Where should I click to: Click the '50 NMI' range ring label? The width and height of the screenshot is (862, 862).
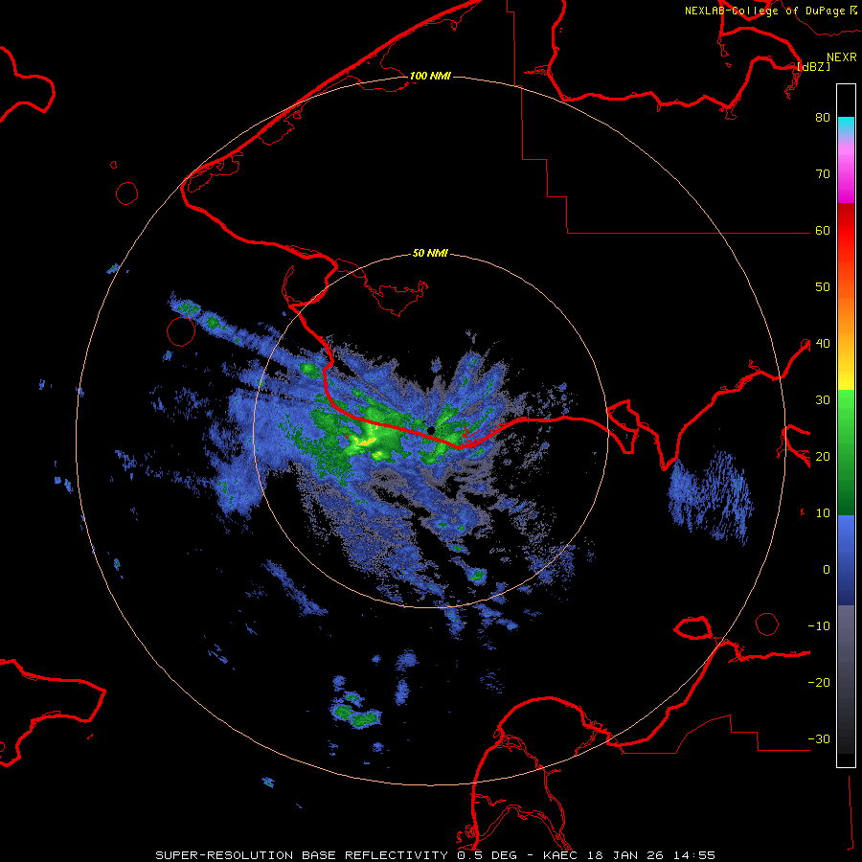pos(430,253)
